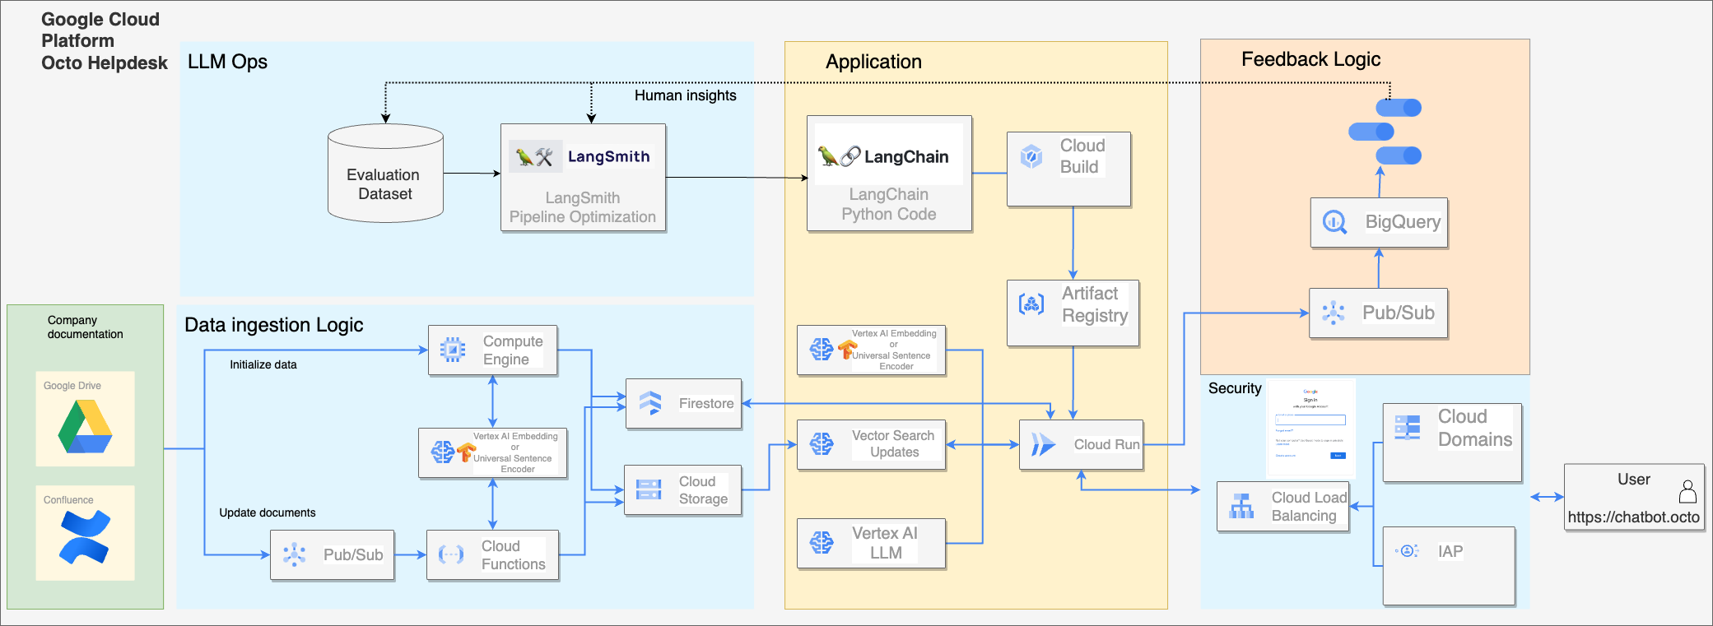Click the "BigQuery" label
The height and width of the screenshot is (626, 1713).
(1403, 222)
